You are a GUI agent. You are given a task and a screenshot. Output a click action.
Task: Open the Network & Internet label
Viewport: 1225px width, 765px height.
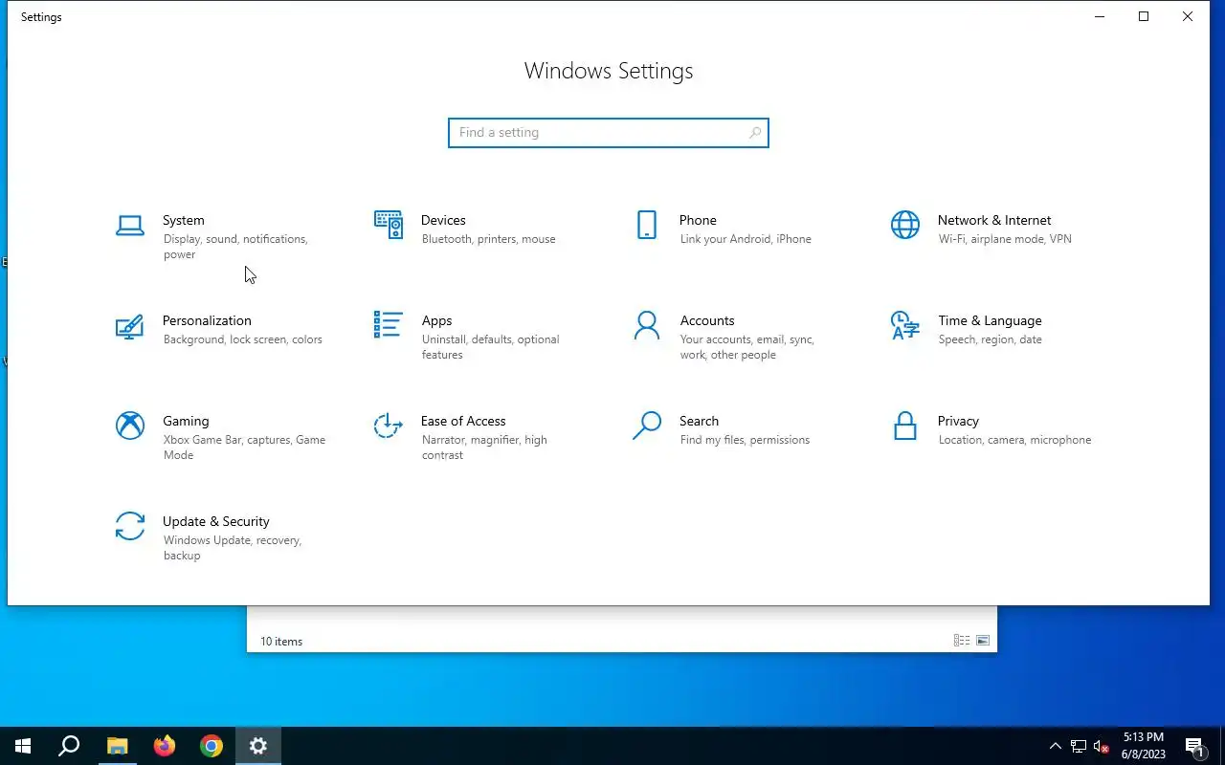point(994,220)
